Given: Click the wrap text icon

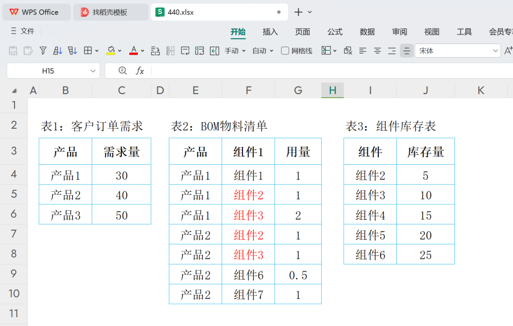Looking at the screenshot, I should click(185, 51).
